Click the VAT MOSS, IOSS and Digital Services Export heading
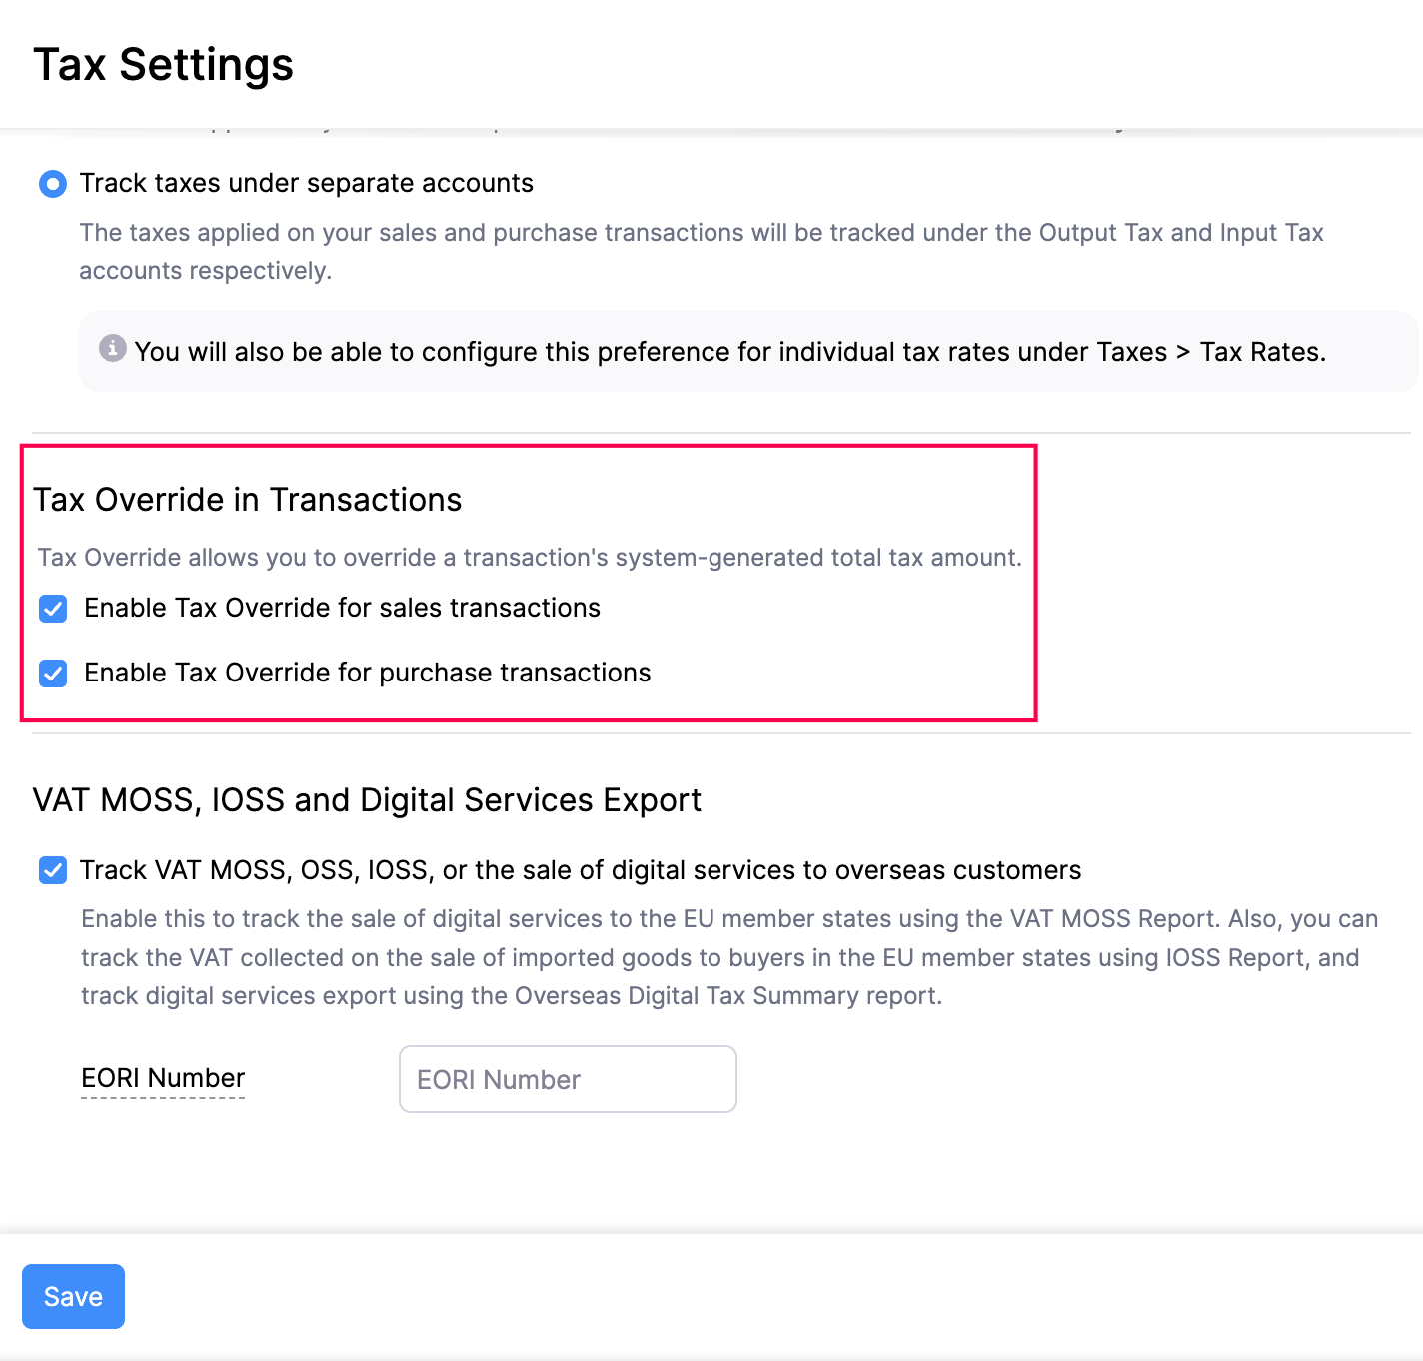 tap(367, 800)
